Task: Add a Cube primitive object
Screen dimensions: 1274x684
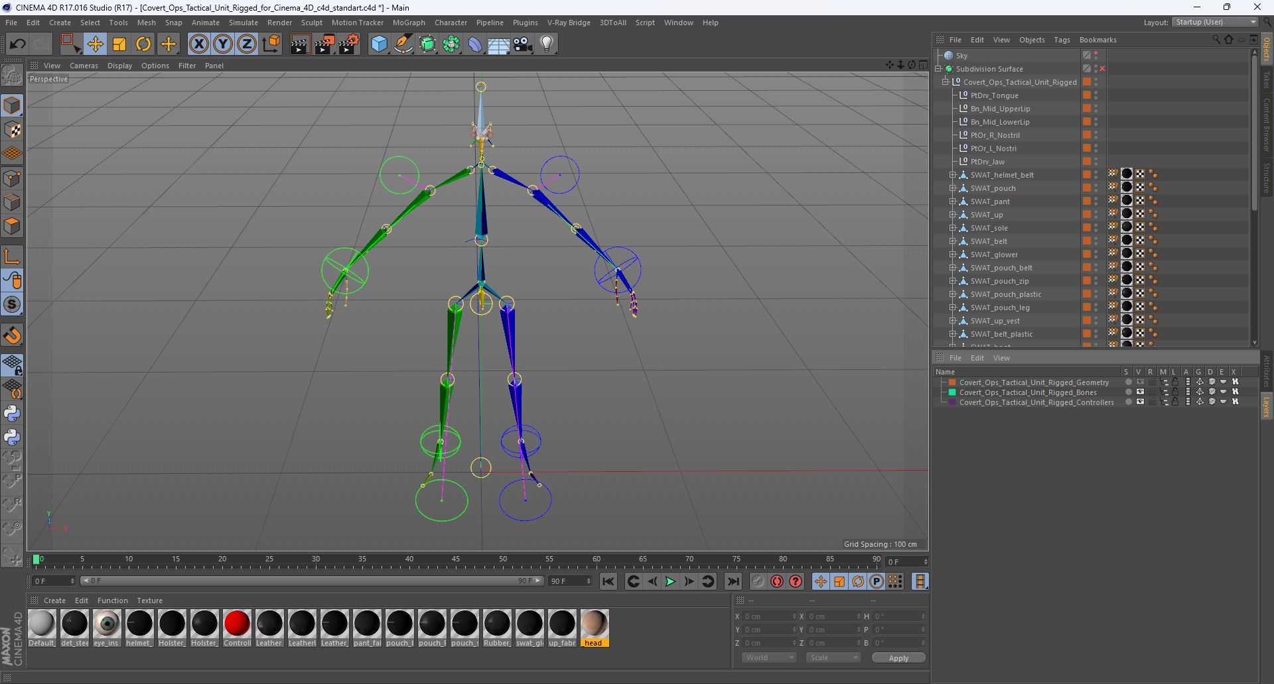Action: (379, 44)
